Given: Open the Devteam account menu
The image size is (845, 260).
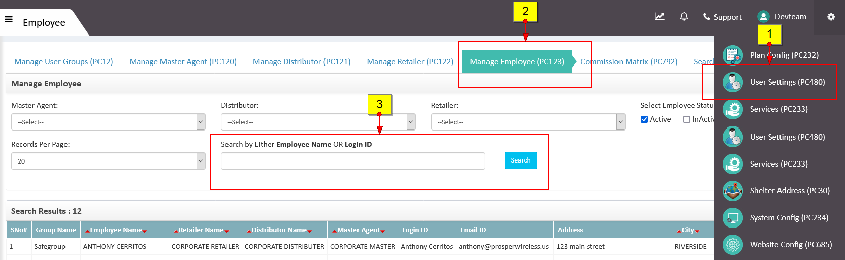Looking at the screenshot, I should coord(790,17).
